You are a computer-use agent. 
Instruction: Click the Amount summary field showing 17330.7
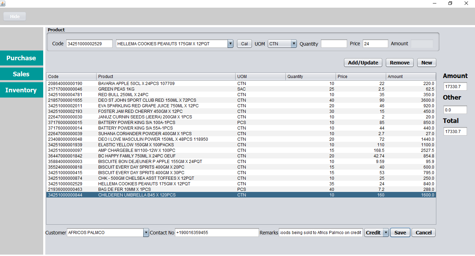click(455, 87)
